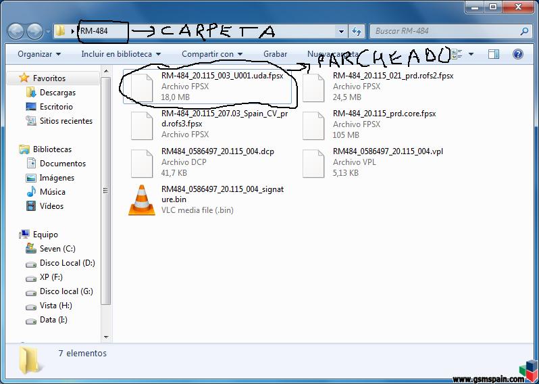Open the Compartir con menu
The height and width of the screenshot is (384, 539).
(x=212, y=54)
